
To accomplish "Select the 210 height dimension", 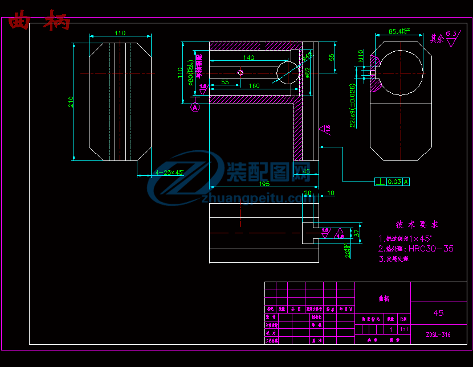I will [71, 101].
